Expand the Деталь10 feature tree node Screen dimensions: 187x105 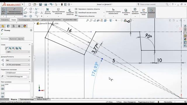pos(35,23)
